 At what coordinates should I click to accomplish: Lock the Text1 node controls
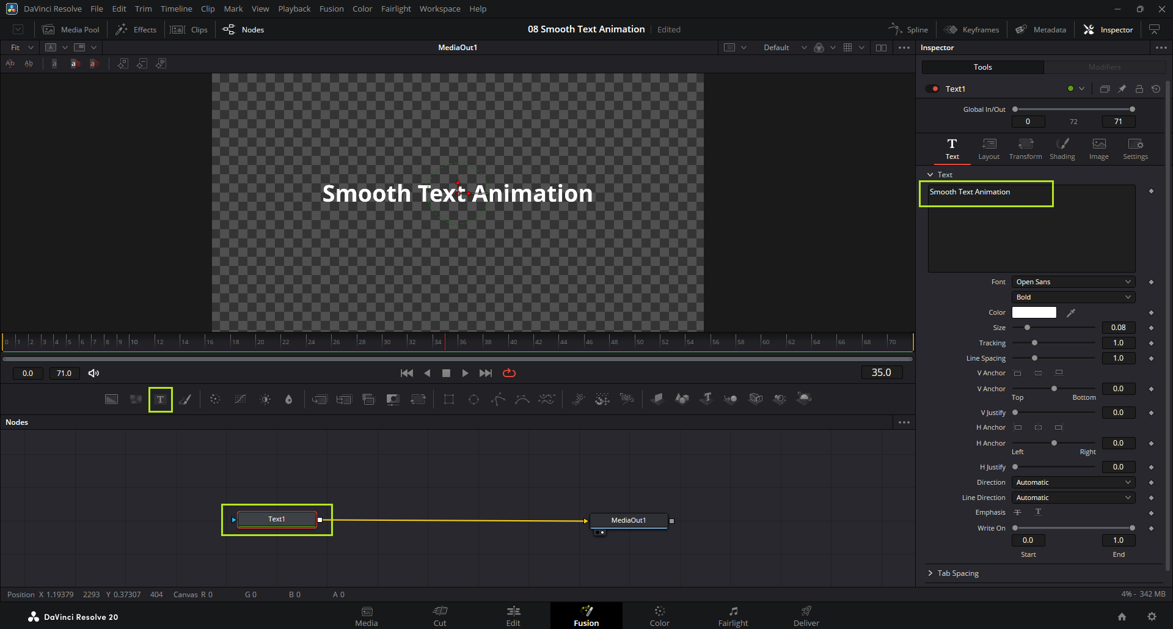[x=1139, y=89]
